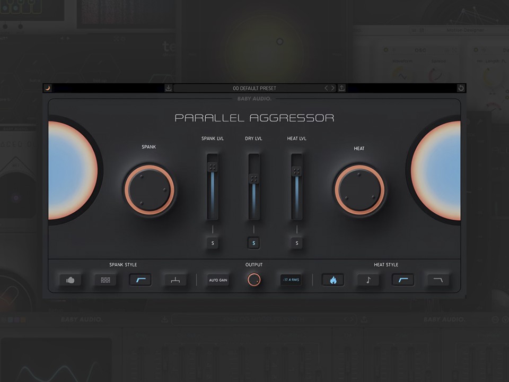Toggle the moon dark mode icon
Viewport: 509px width, 382px height.
pos(48,88)
